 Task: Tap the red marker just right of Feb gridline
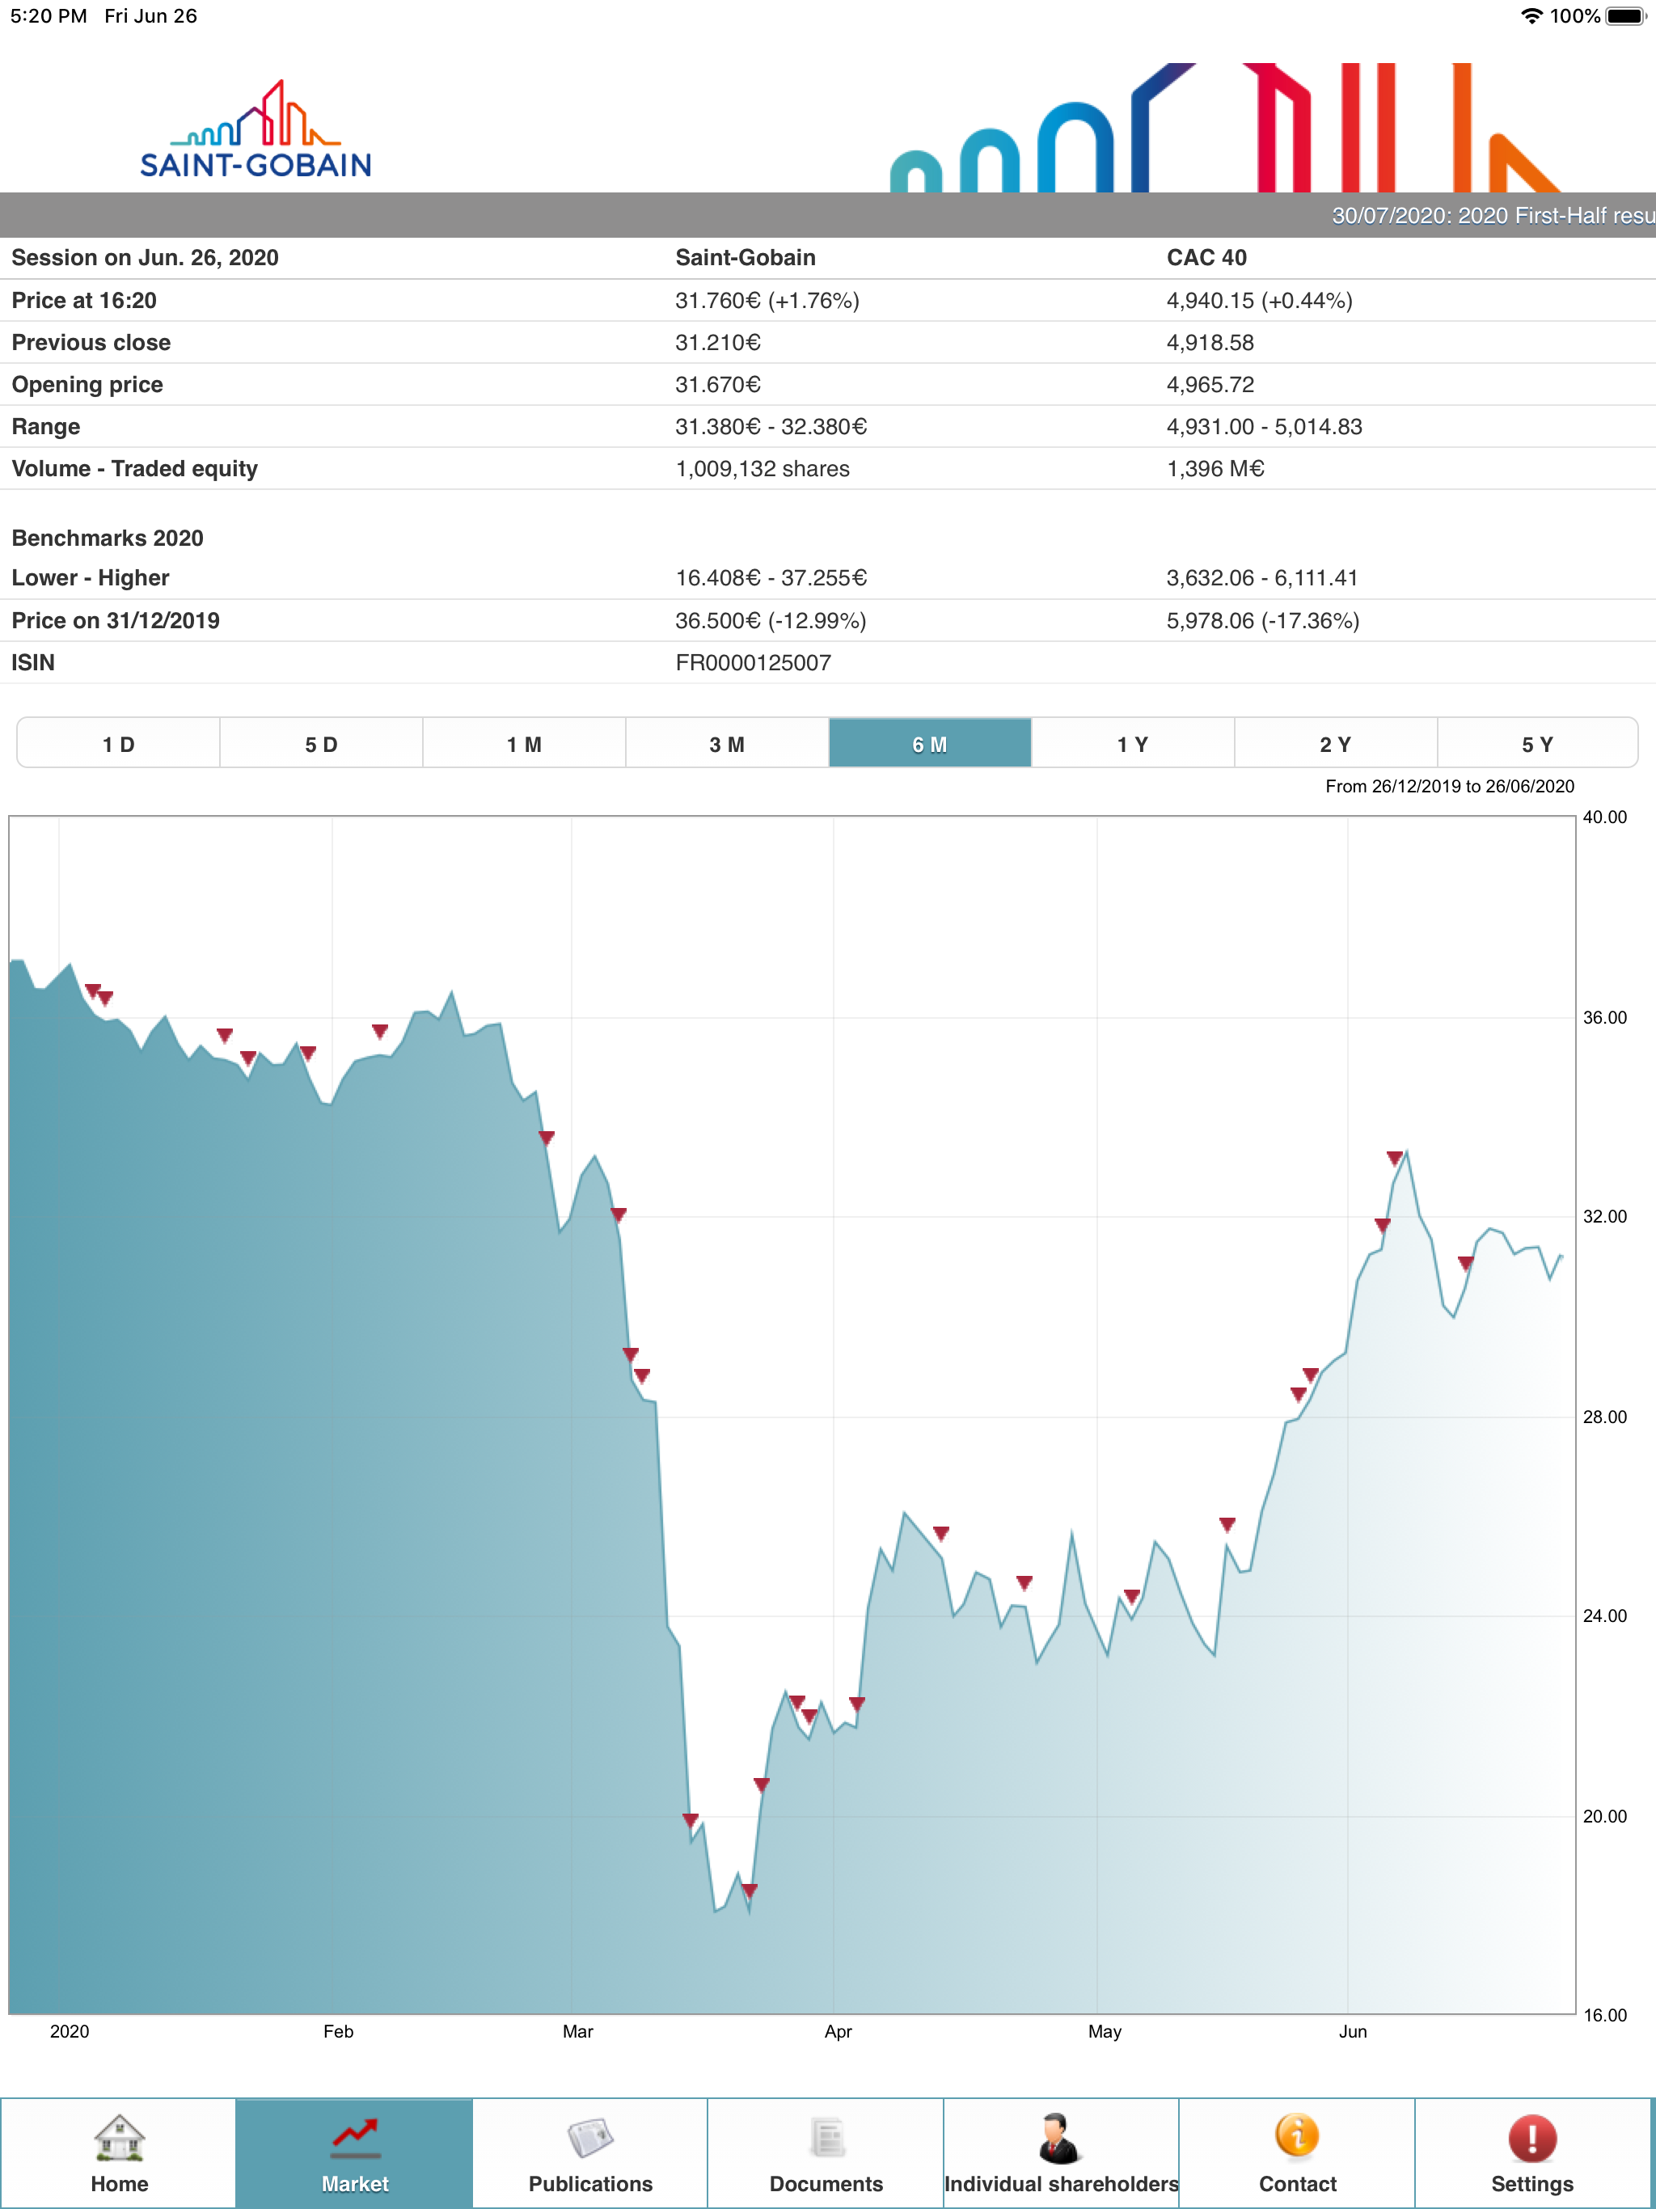pyautogui.click(x=379, y=1031)
